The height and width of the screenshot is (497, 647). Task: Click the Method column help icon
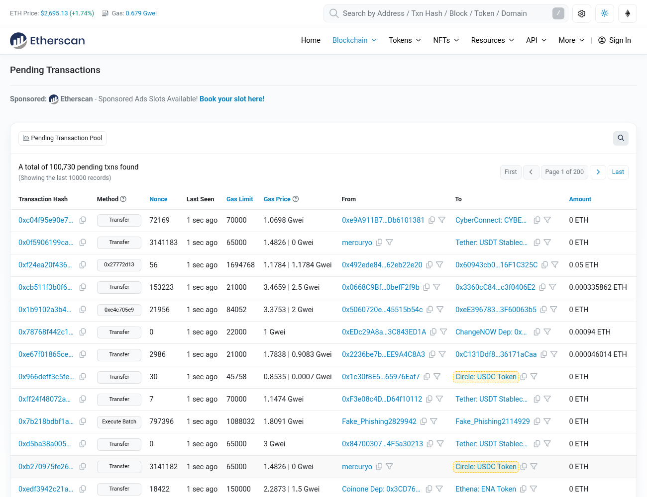[x=123, y=199]
